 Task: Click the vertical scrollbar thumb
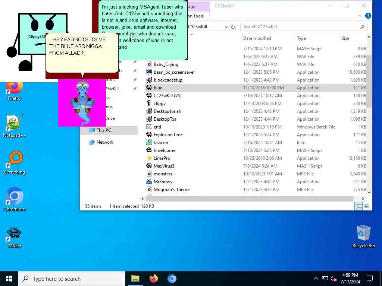click(x=369, y=81)
